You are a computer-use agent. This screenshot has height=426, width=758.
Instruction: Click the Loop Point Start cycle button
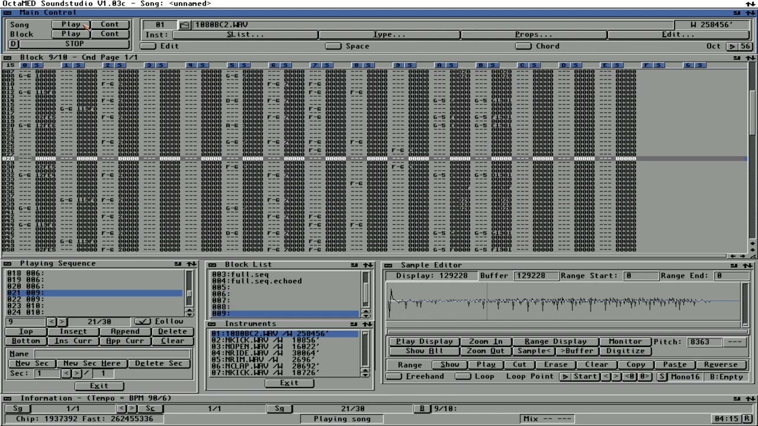580,377
